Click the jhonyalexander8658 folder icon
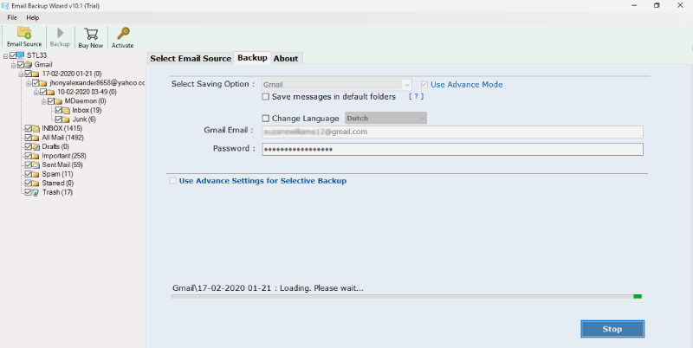693x348 pixels. pos(43,83)
